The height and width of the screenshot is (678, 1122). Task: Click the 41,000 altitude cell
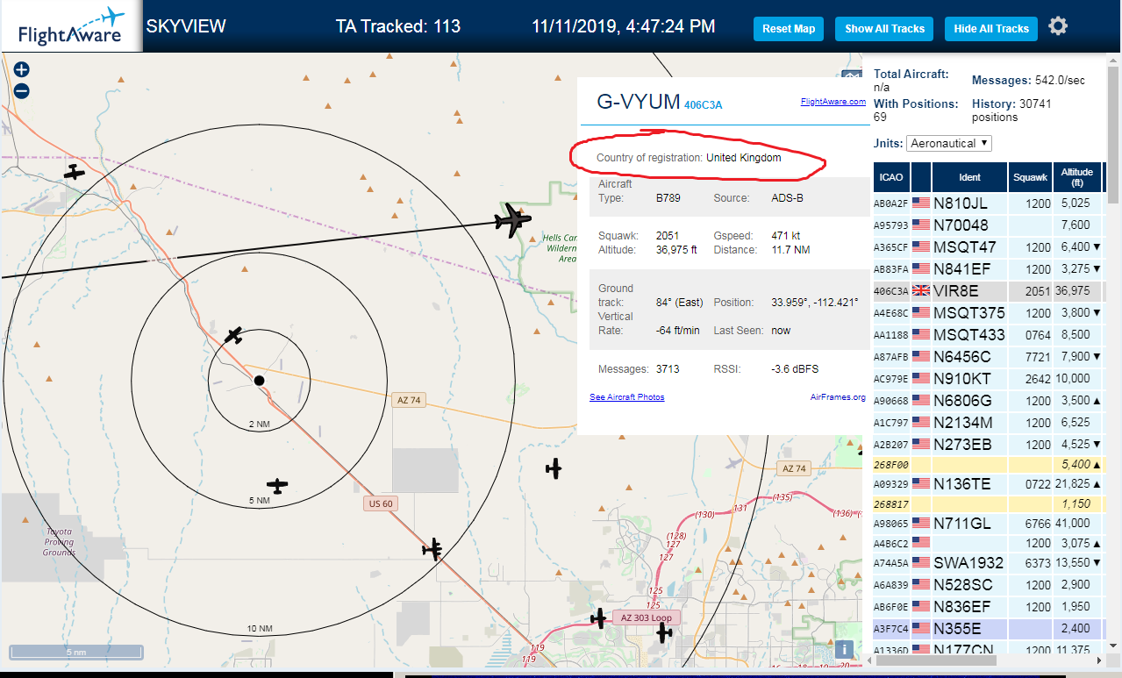coord(1076,524)
